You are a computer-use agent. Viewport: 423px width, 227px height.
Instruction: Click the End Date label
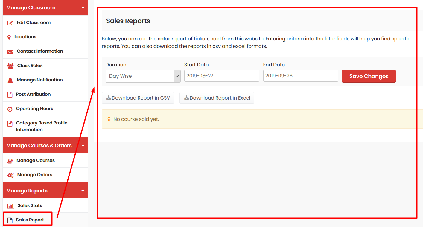[274, 65]
